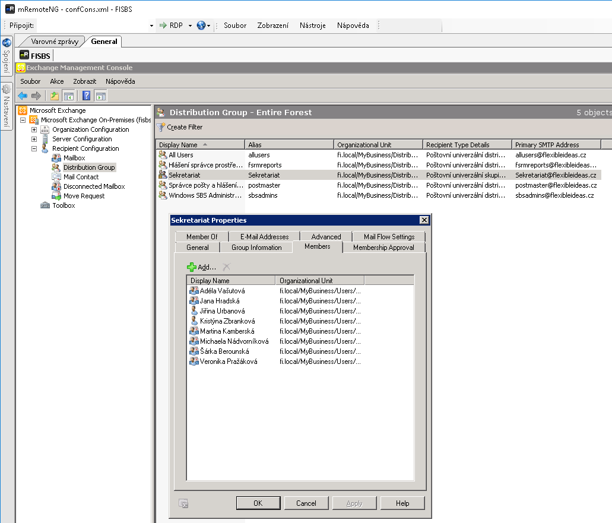Viewport: 612px width, 523px height.
Task: Open the Připojit connection combo box dropdown
Action: click(151, 26)
